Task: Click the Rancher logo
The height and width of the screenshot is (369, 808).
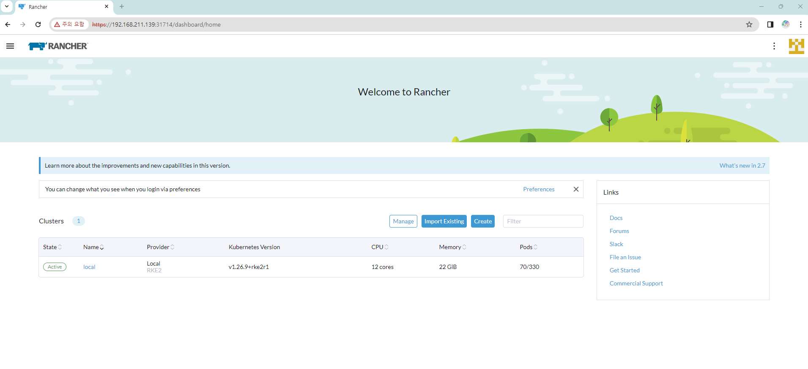Action: point(58,46)
